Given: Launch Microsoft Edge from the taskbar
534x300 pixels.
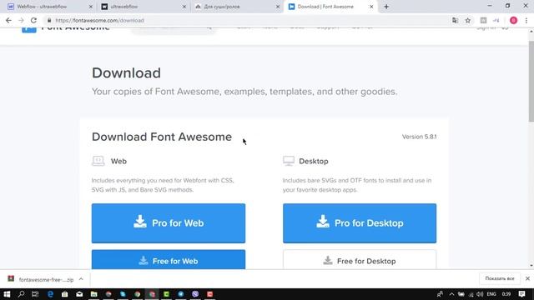Looking at the screenshot, I should click(x=50, y=294).
